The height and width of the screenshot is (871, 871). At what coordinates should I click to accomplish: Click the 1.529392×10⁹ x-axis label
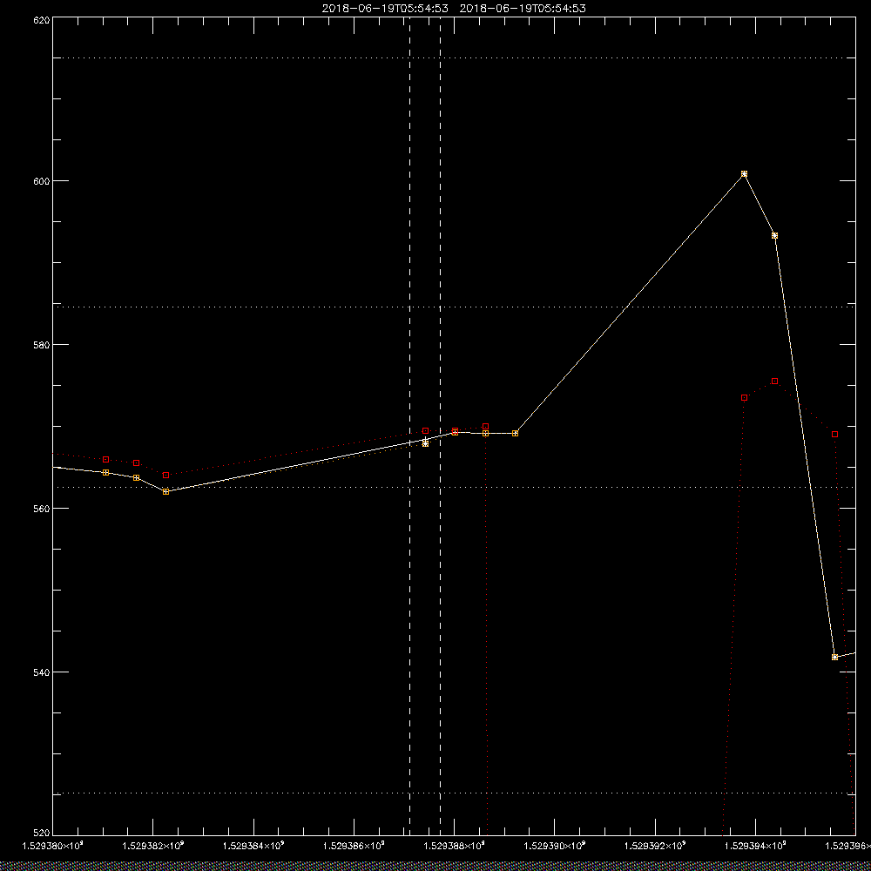coord(656,846)
